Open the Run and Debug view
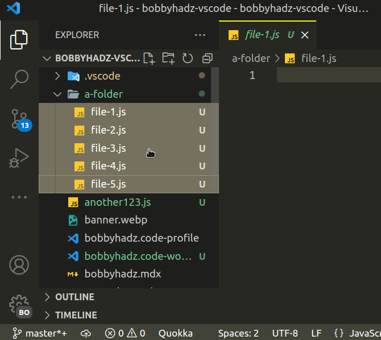Image resolution: width=381 pixels, height=340 pixels. point(19,158)
